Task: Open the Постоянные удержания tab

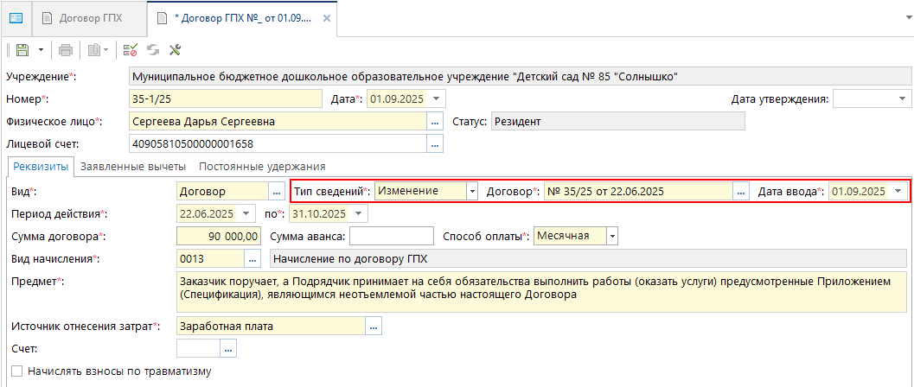Action: [x=262, y=167]
